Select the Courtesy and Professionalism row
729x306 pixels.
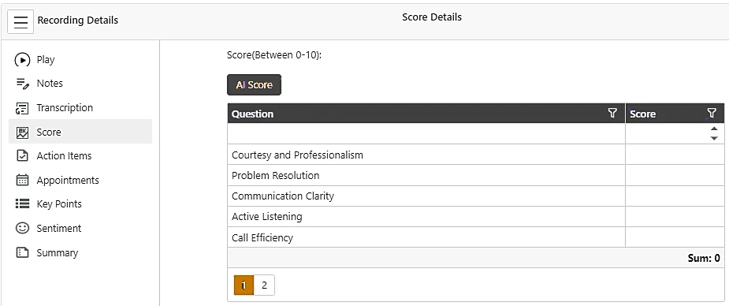475,155
